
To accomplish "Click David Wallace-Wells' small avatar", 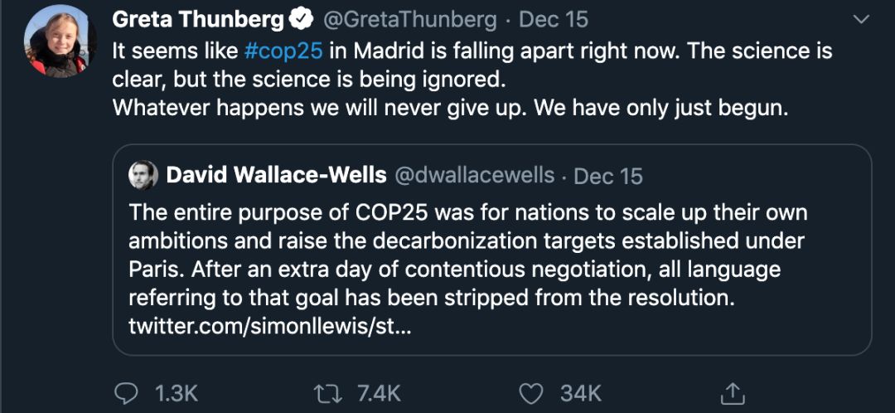I will coord(143,175).
